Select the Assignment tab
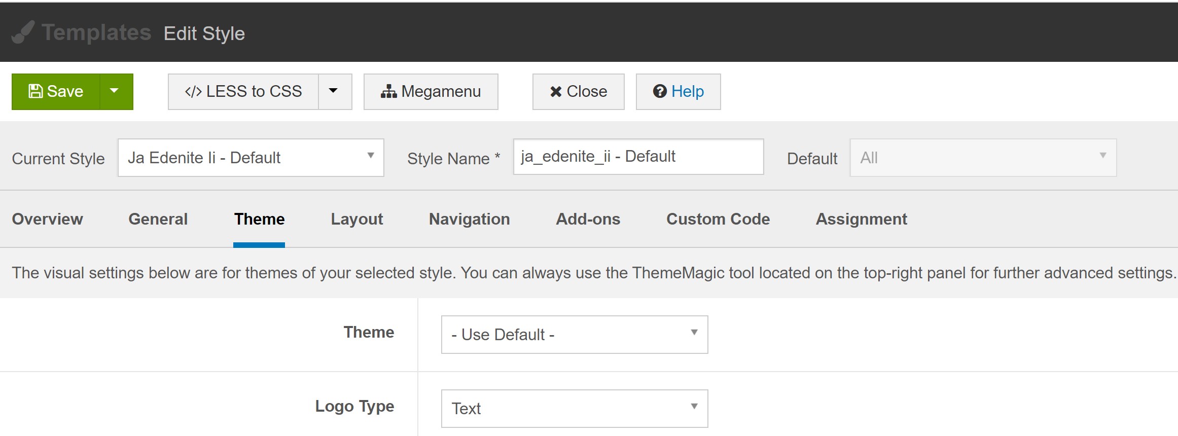The height and width of the screenshot is (436, 1178). click(x=861, y=219)
